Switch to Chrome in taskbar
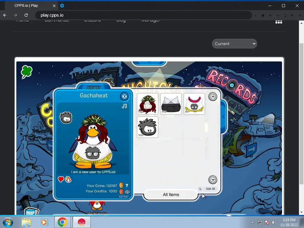Image resolution: width=304 pixels, height=228 pixels. (x=62, y=222)
